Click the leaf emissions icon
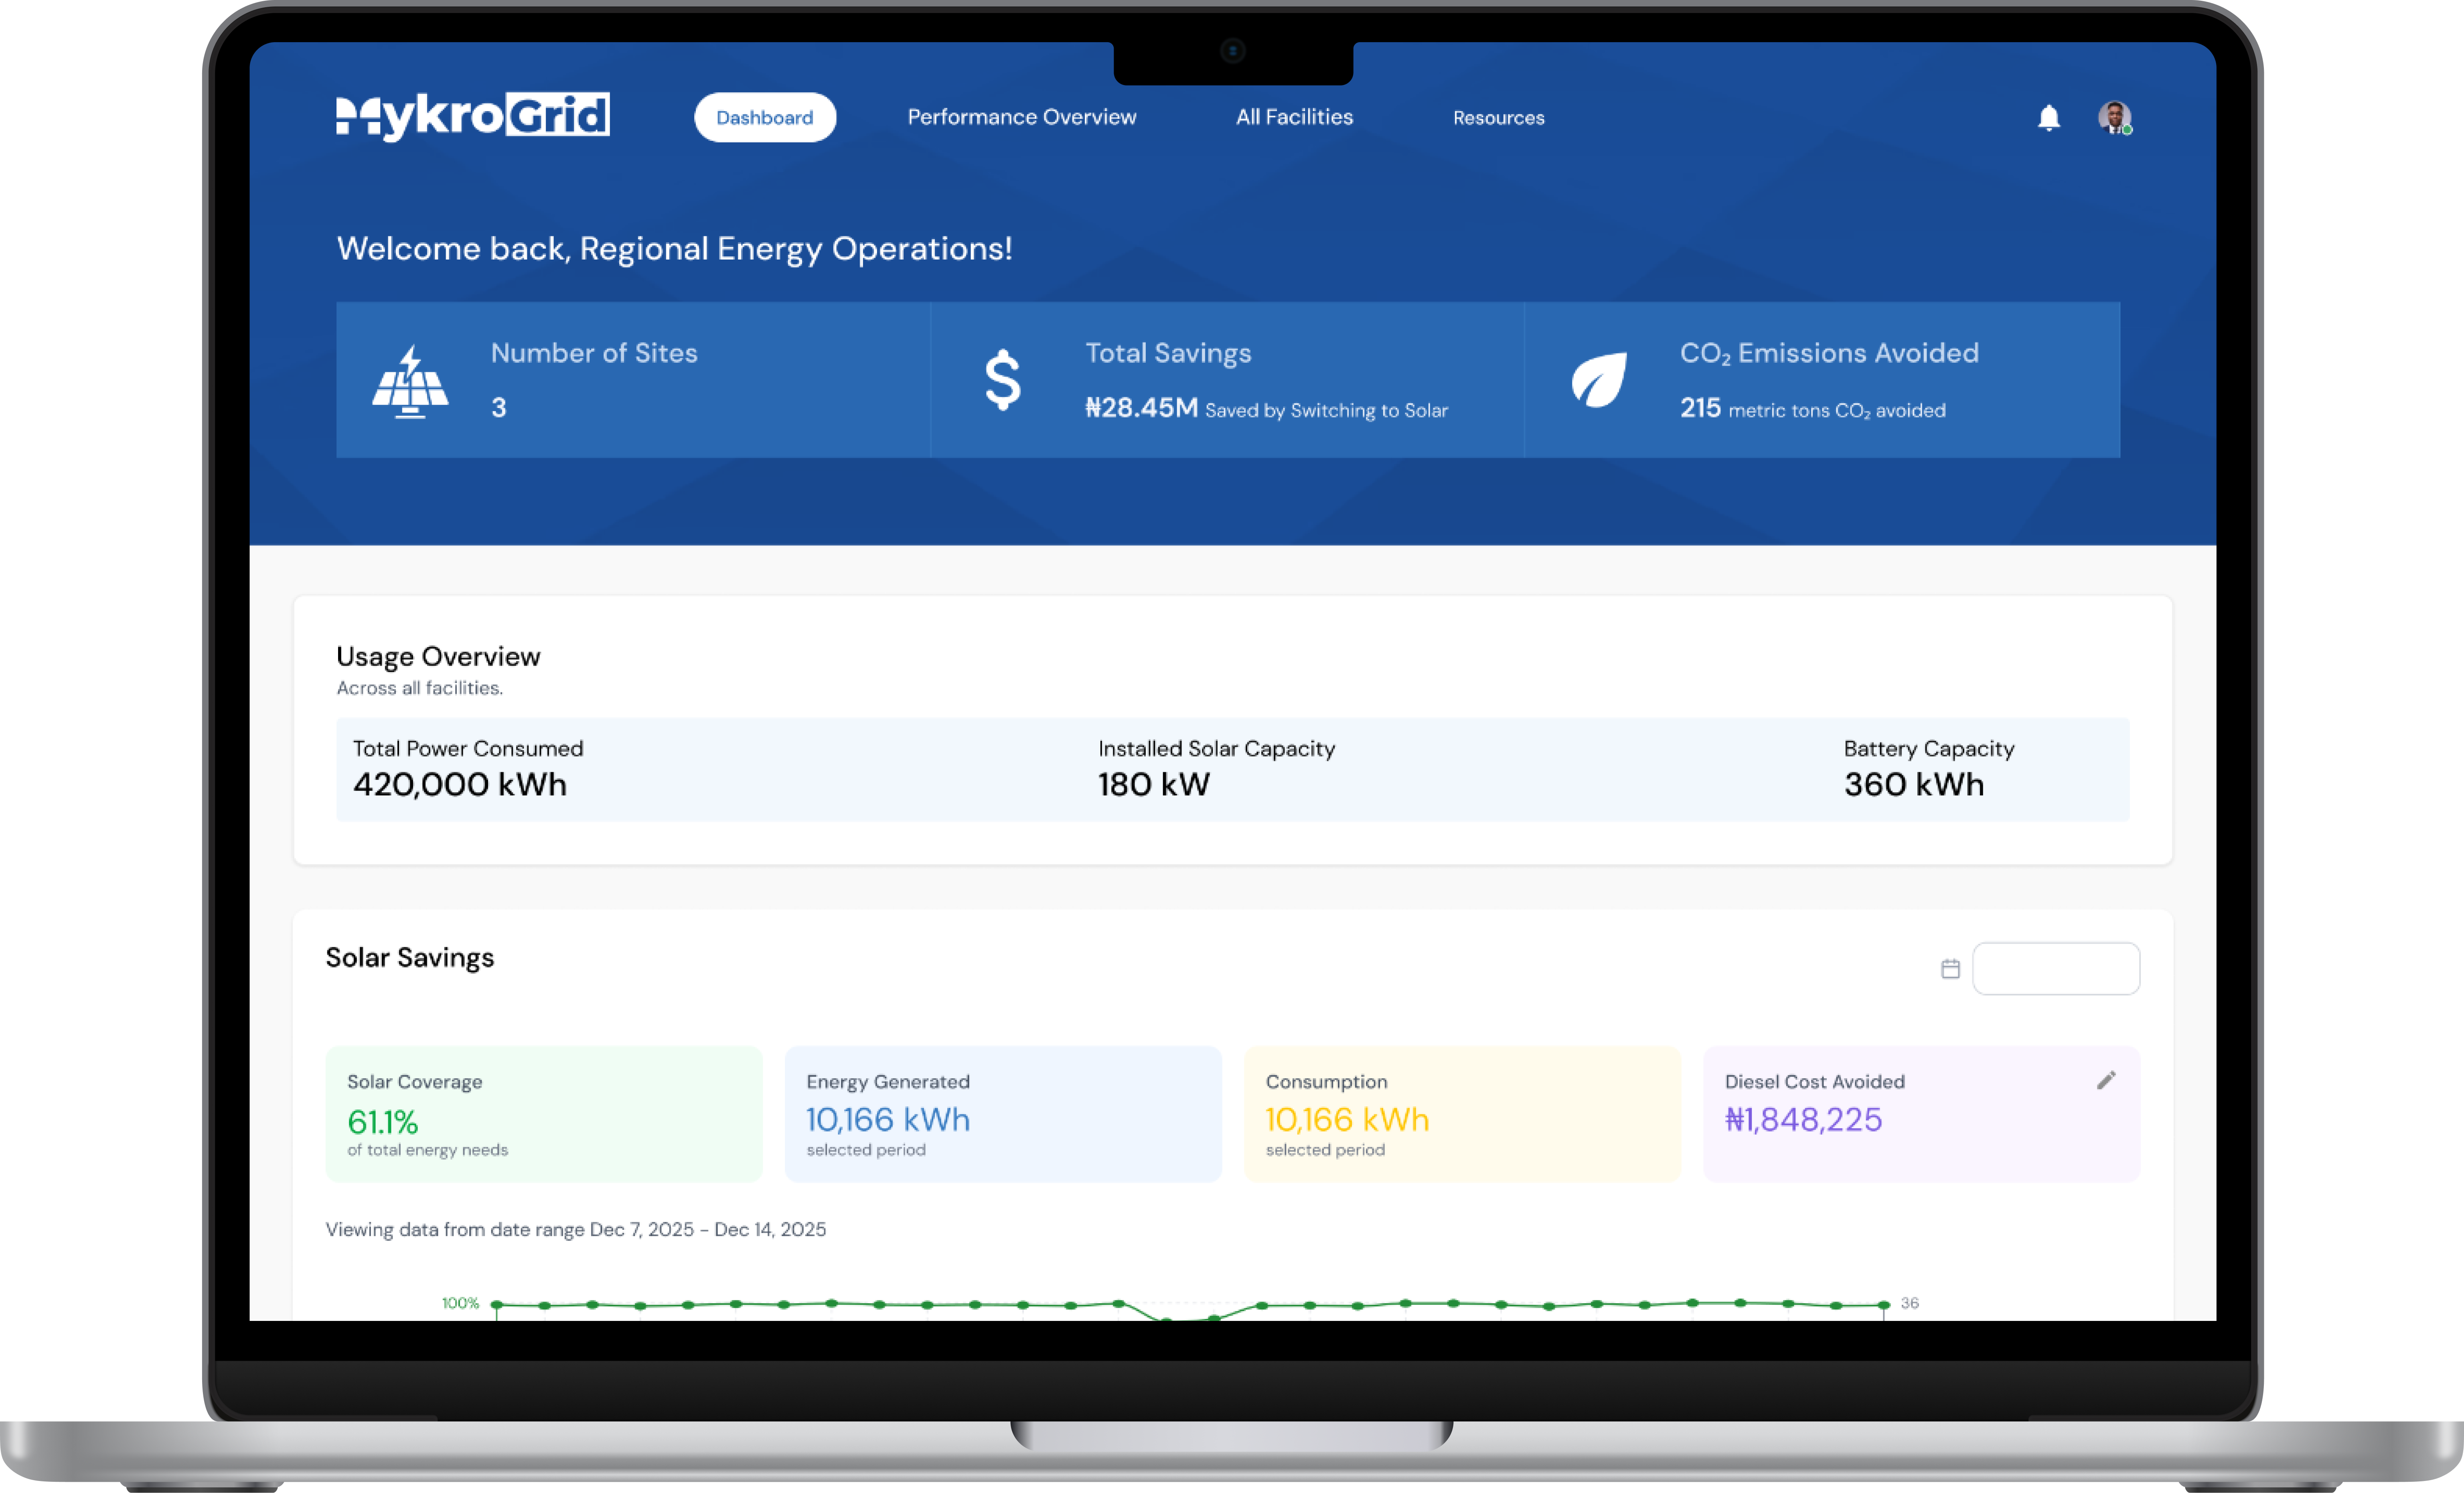Screen dimensions: 2464x1493 coord(1599,380)
